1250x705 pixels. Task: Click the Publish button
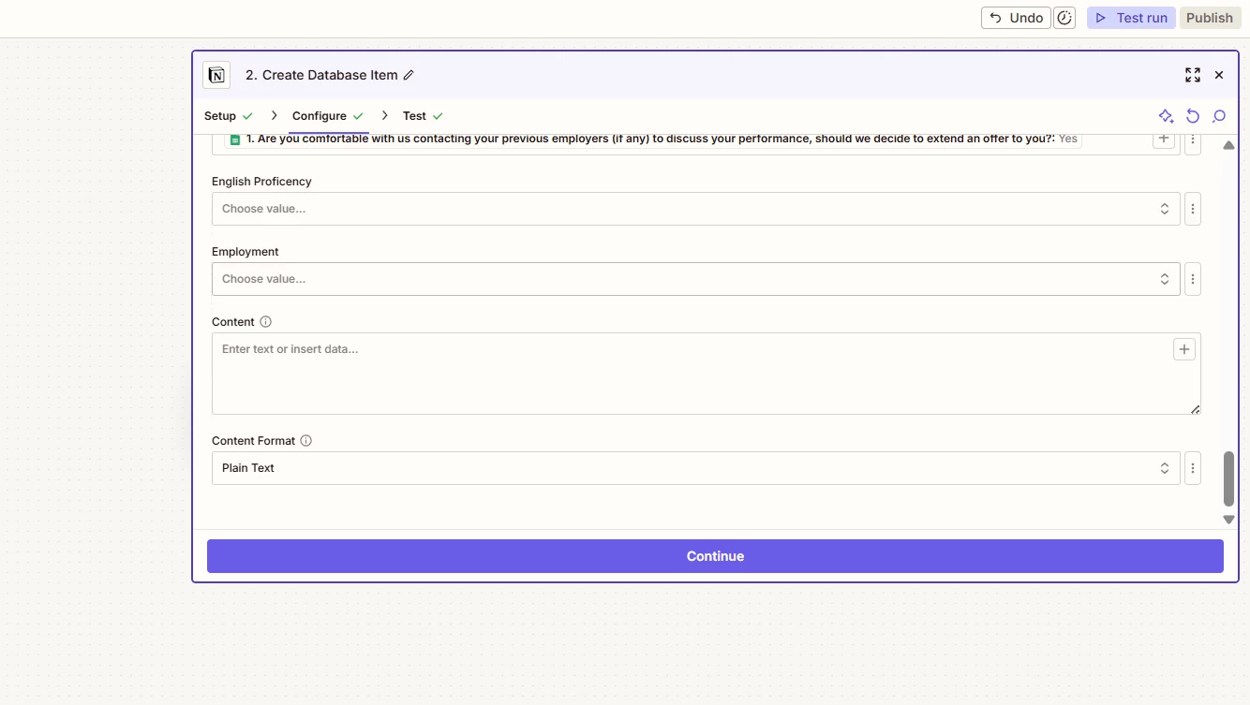[1210, 18]
